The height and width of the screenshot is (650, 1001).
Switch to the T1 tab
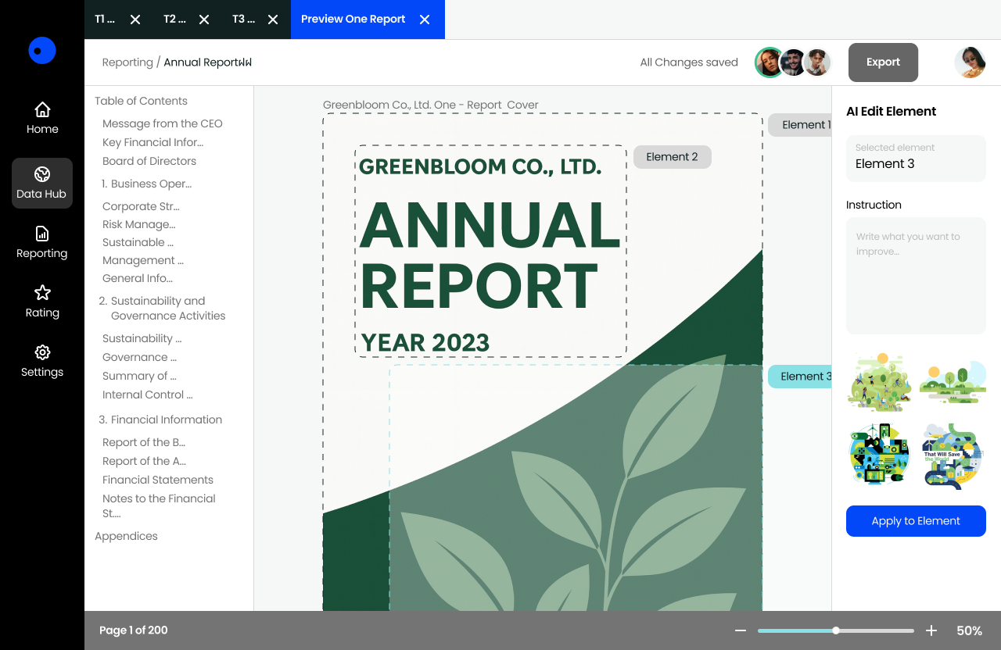(105, 20)
